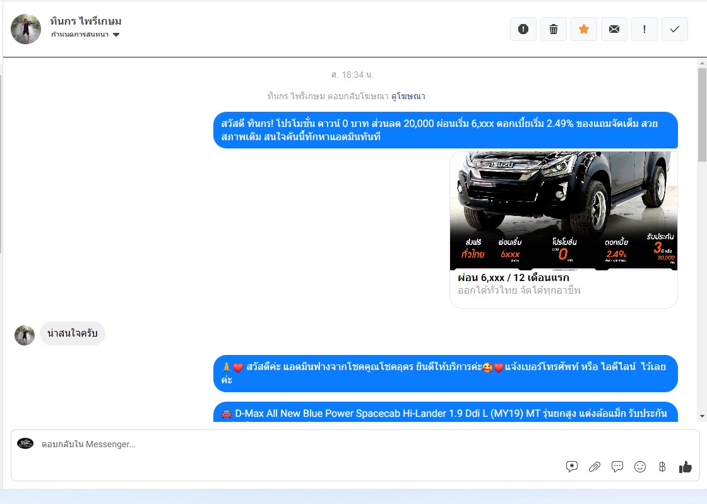Click the page logo beside reply field
This screenshot has height=504, width=707.
tap(25, 443)
